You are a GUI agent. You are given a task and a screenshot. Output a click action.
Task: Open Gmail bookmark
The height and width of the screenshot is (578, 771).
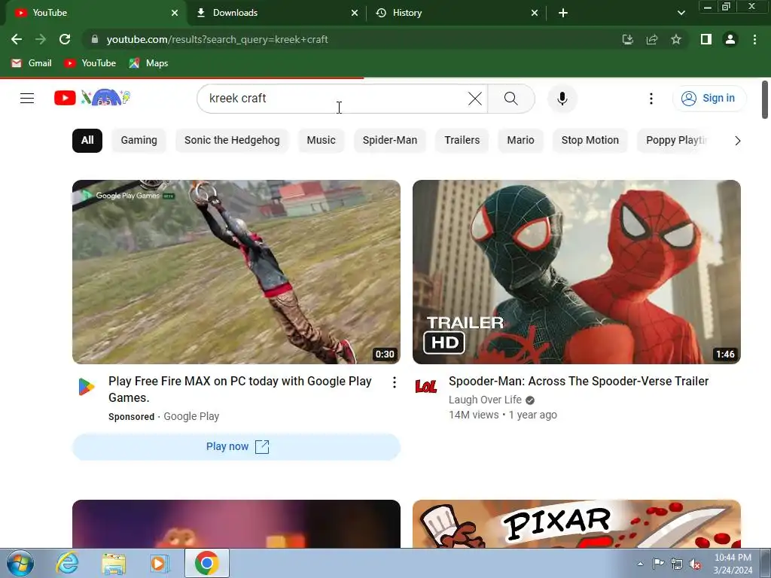point(32,63)
